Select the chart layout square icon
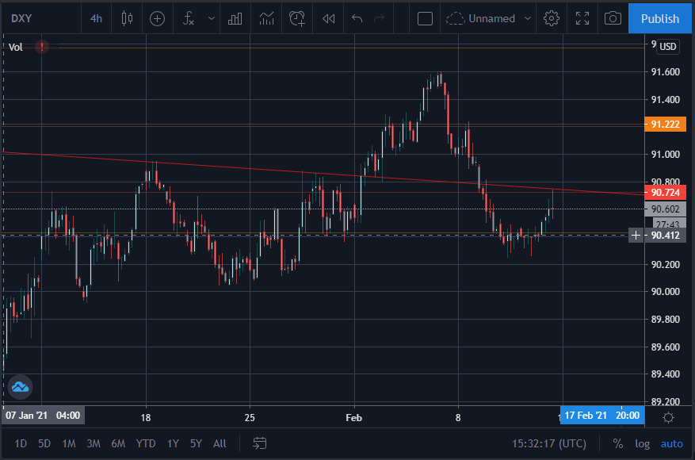 click(425, 18)
